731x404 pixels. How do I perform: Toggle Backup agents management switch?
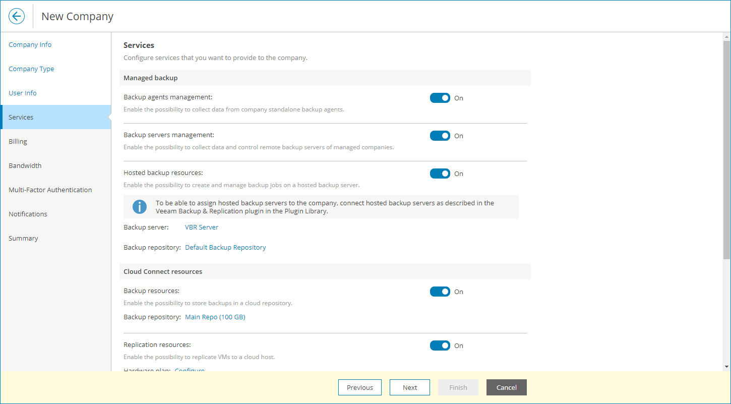(x=440, y=98)
